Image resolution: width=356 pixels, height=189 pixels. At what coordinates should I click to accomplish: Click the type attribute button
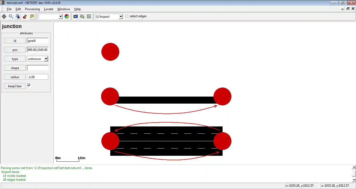click(x=15, y=59)
